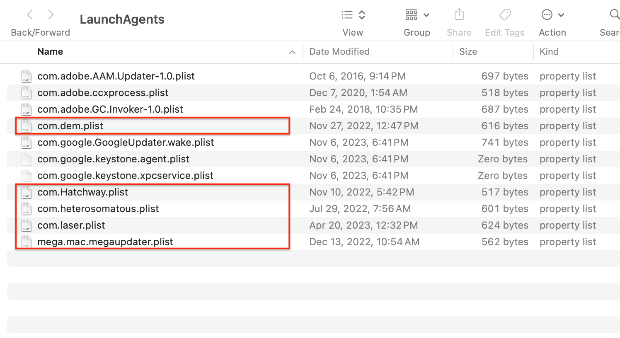Select com.adobe.AAM.Updater-1.0.plist file
The height and width of the screenshot is (338, 620).
point(116,76)
